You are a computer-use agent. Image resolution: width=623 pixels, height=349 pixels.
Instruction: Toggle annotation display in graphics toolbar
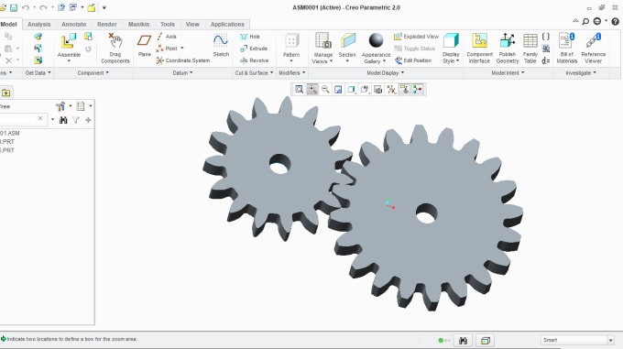pyautogui.click(x=404, y=90)
